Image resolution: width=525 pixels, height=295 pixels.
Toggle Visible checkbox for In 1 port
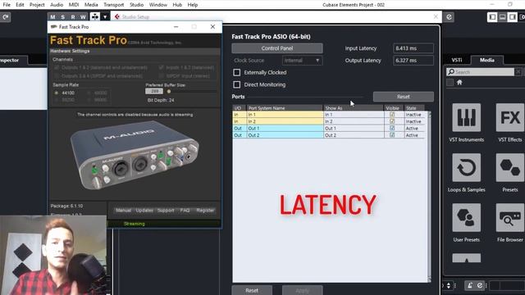tap(392, 115)
